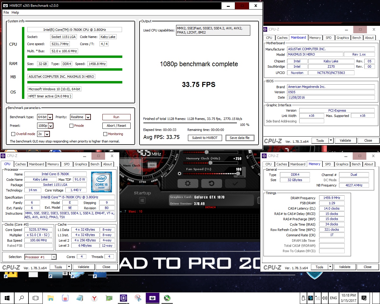Open the Yandex browser taskbar icon
Image resolution: width=380 pixels, height=304 pixels.
[x=94, y=298]
